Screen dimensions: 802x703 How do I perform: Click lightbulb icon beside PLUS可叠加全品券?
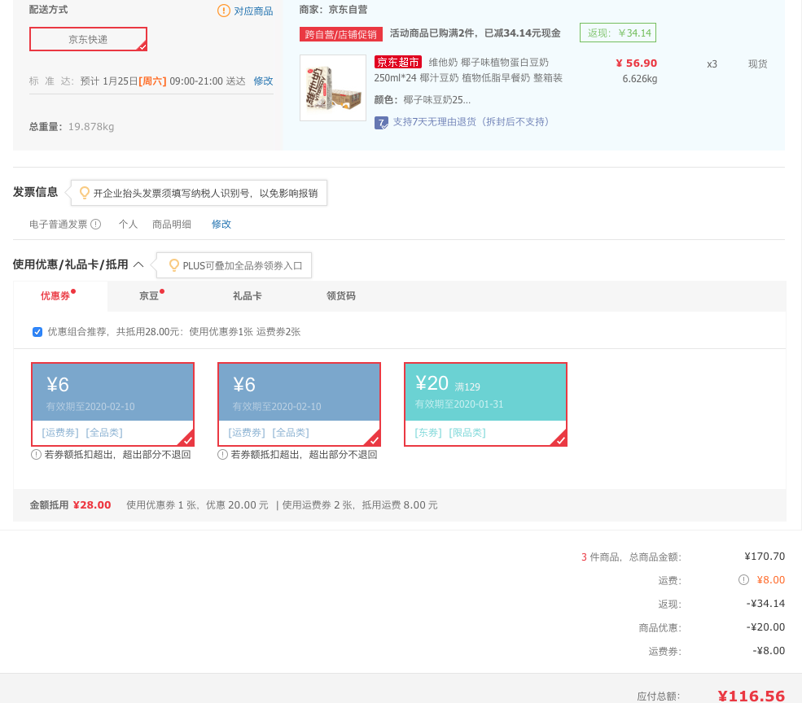(174, 265)
